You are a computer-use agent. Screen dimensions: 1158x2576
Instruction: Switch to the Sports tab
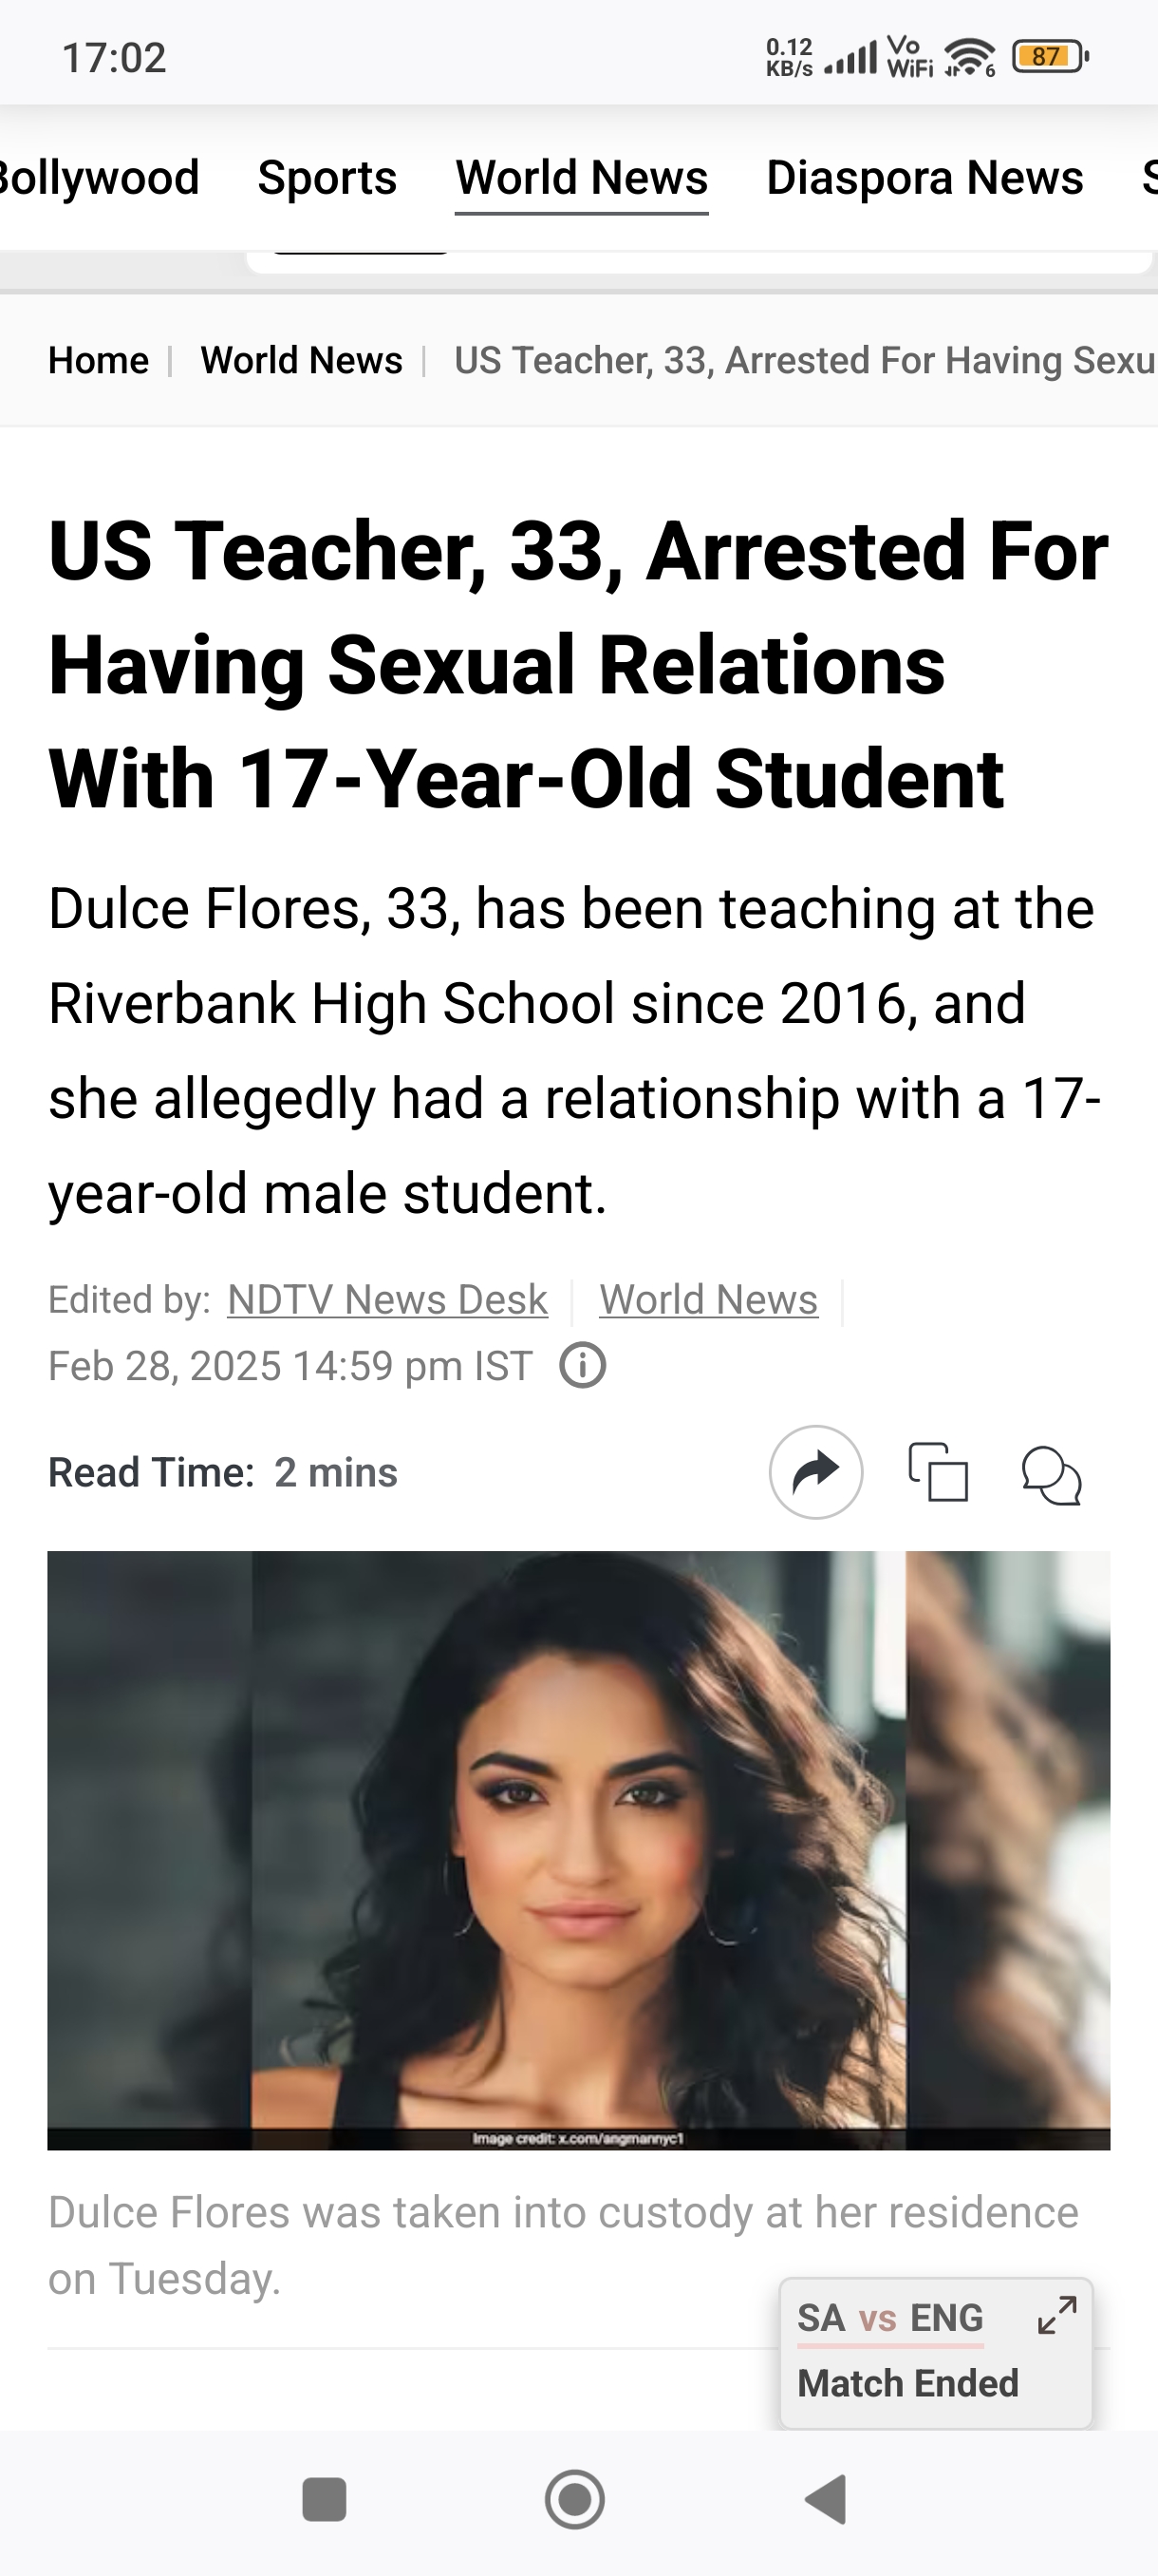tap(327, 178)
